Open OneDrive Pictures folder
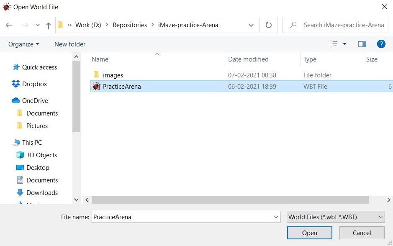 pos(37,126)
